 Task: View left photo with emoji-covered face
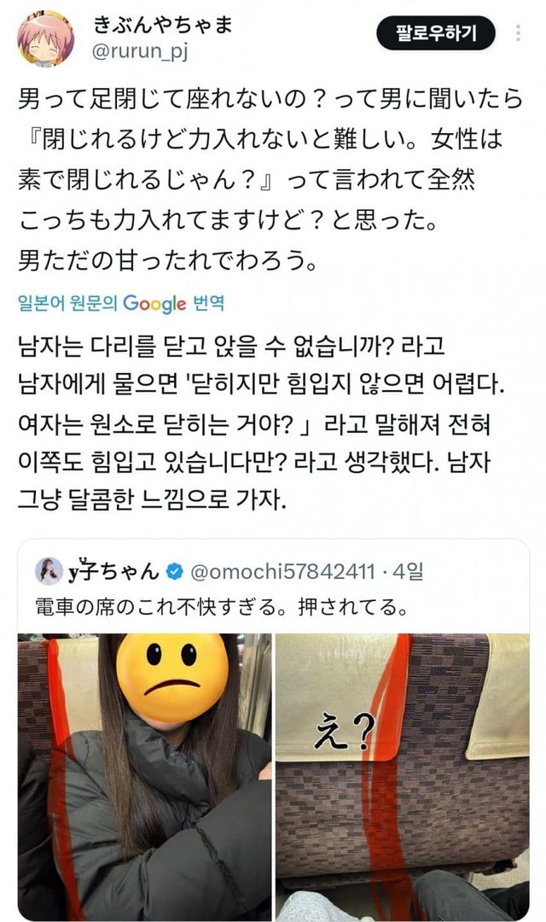[x=144, y=776]
